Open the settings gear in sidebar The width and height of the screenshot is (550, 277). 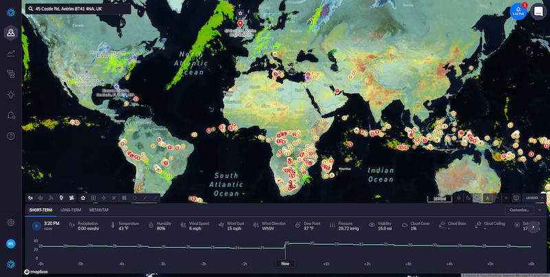[11, 223]
